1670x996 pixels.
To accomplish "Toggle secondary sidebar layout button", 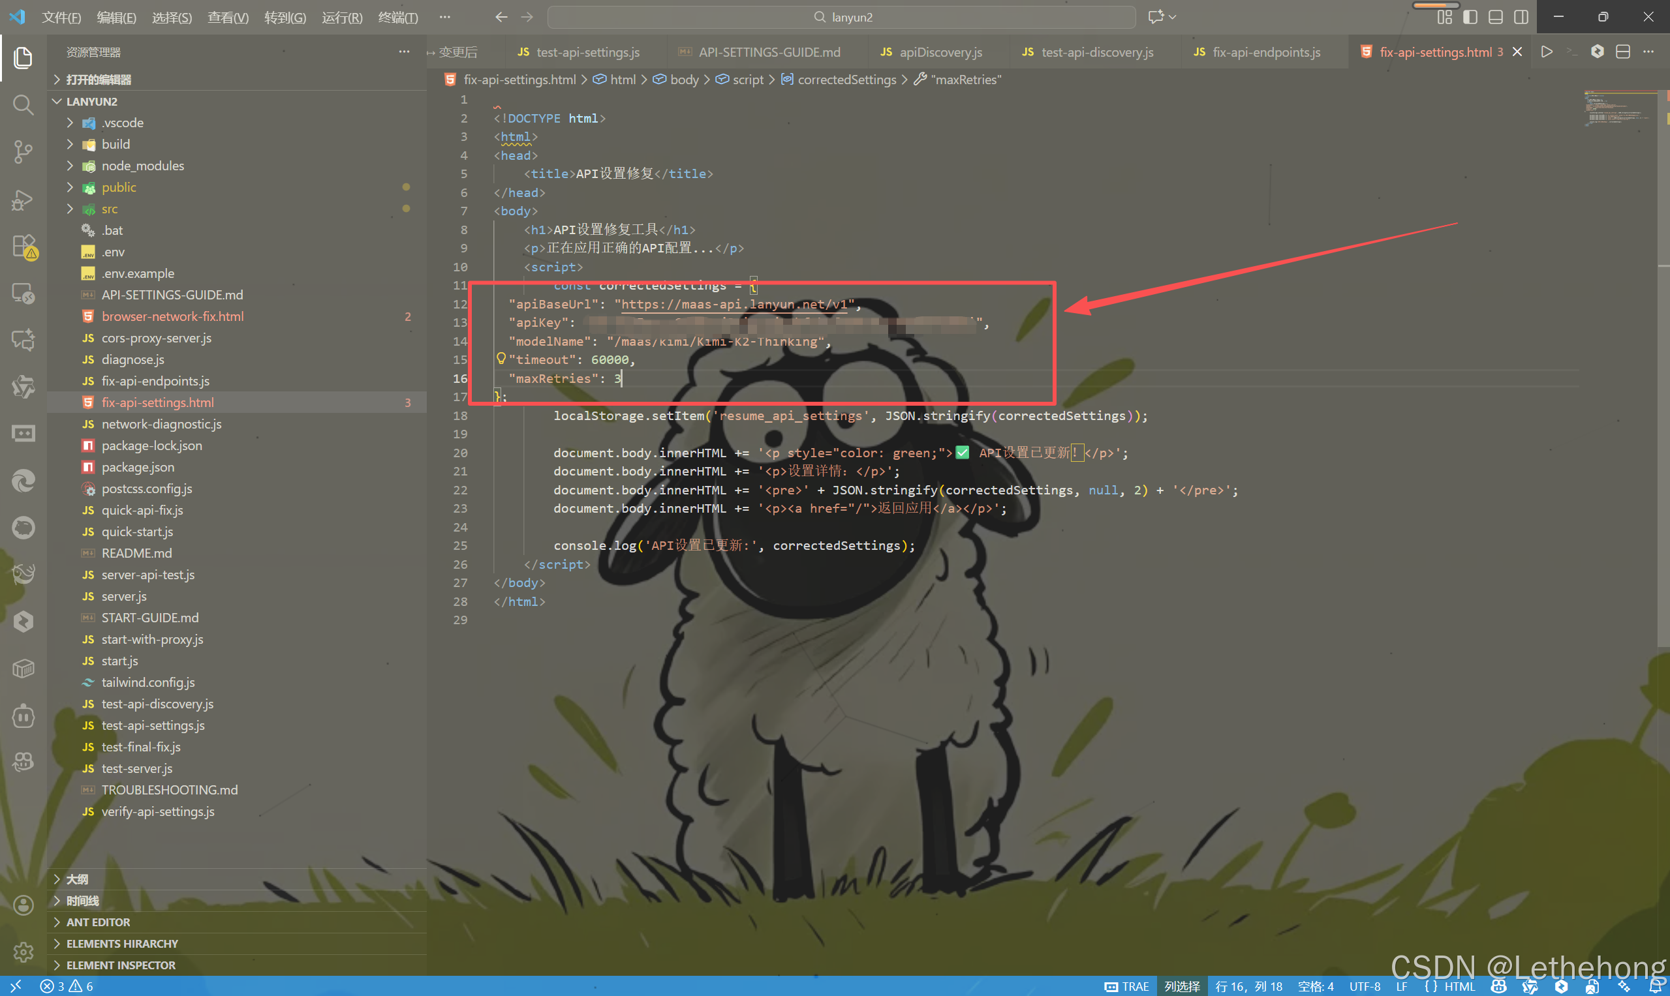I will (1521, 18).
